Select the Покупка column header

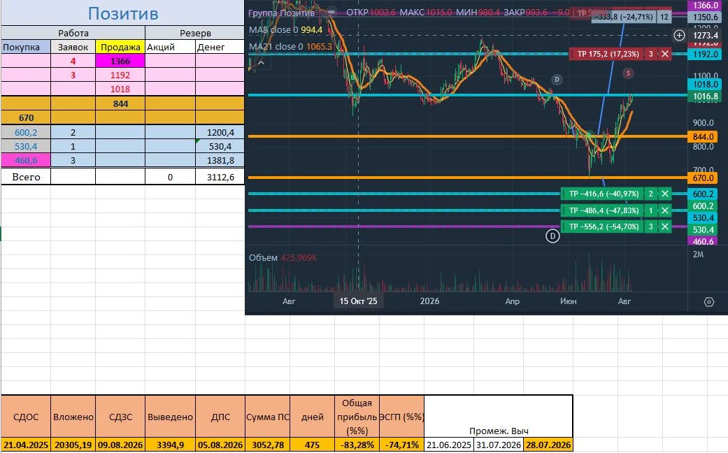[26, 47]
